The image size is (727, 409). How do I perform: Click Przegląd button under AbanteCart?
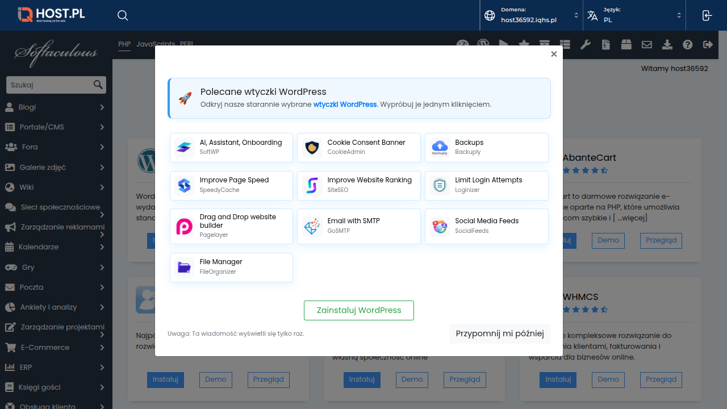(661, 240)
